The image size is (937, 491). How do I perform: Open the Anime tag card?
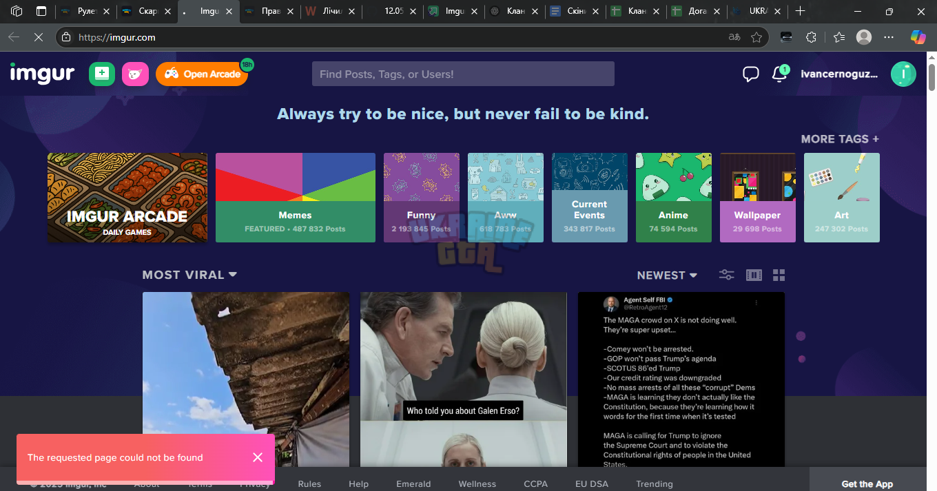[674, 198]
